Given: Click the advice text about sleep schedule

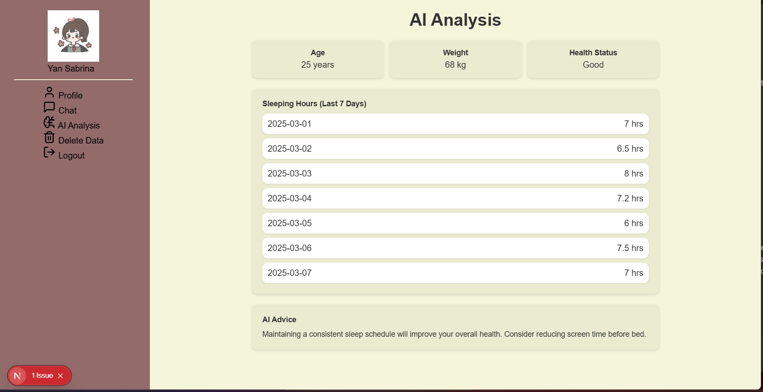Looking at the screenshot, I should pos(454,334).
